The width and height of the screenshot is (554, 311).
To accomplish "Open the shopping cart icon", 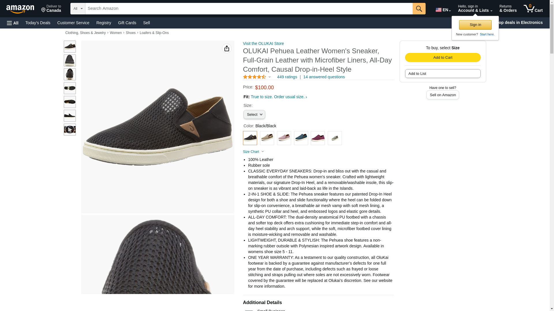I will click(x=533, y=9).
